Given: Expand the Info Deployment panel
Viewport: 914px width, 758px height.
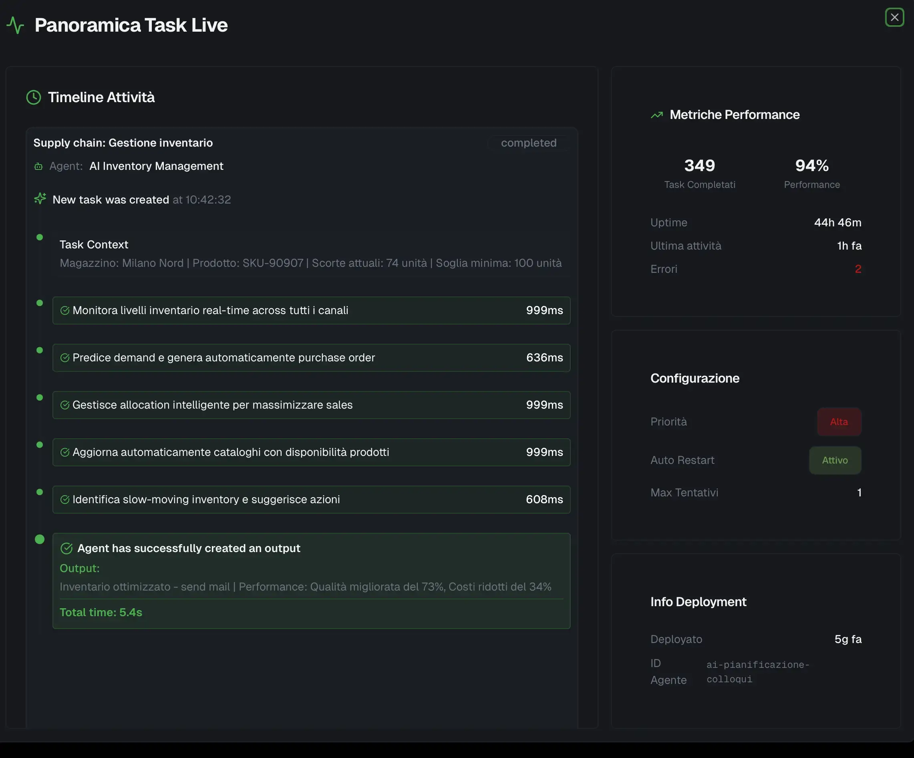Looking at the screenshot, I should 698,602.
